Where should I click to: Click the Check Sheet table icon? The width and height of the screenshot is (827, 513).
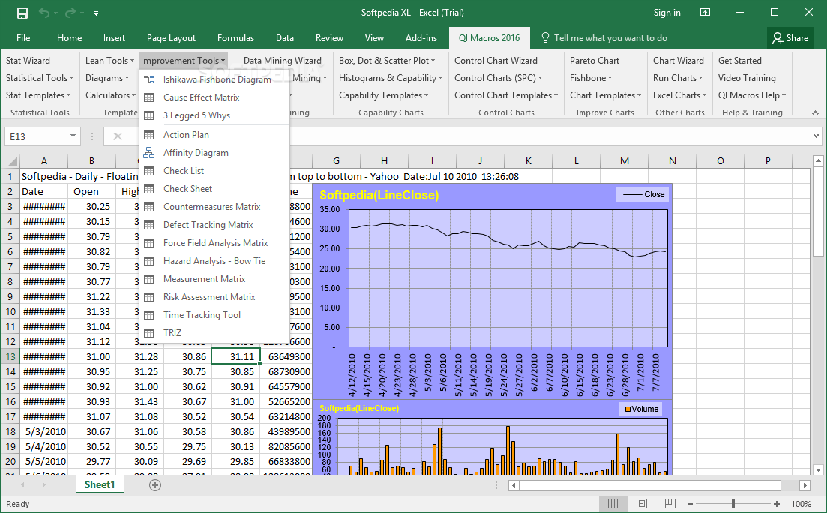coord(149,189)
